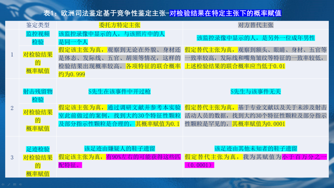Click the text 该监控录像中显示的人，与该照片中的人
The height and width of the screenshot is (188, 334).
112,34
